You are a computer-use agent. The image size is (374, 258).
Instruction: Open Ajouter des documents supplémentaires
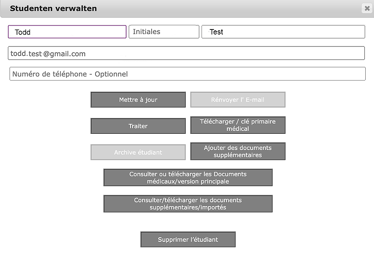tap(238, 151)
